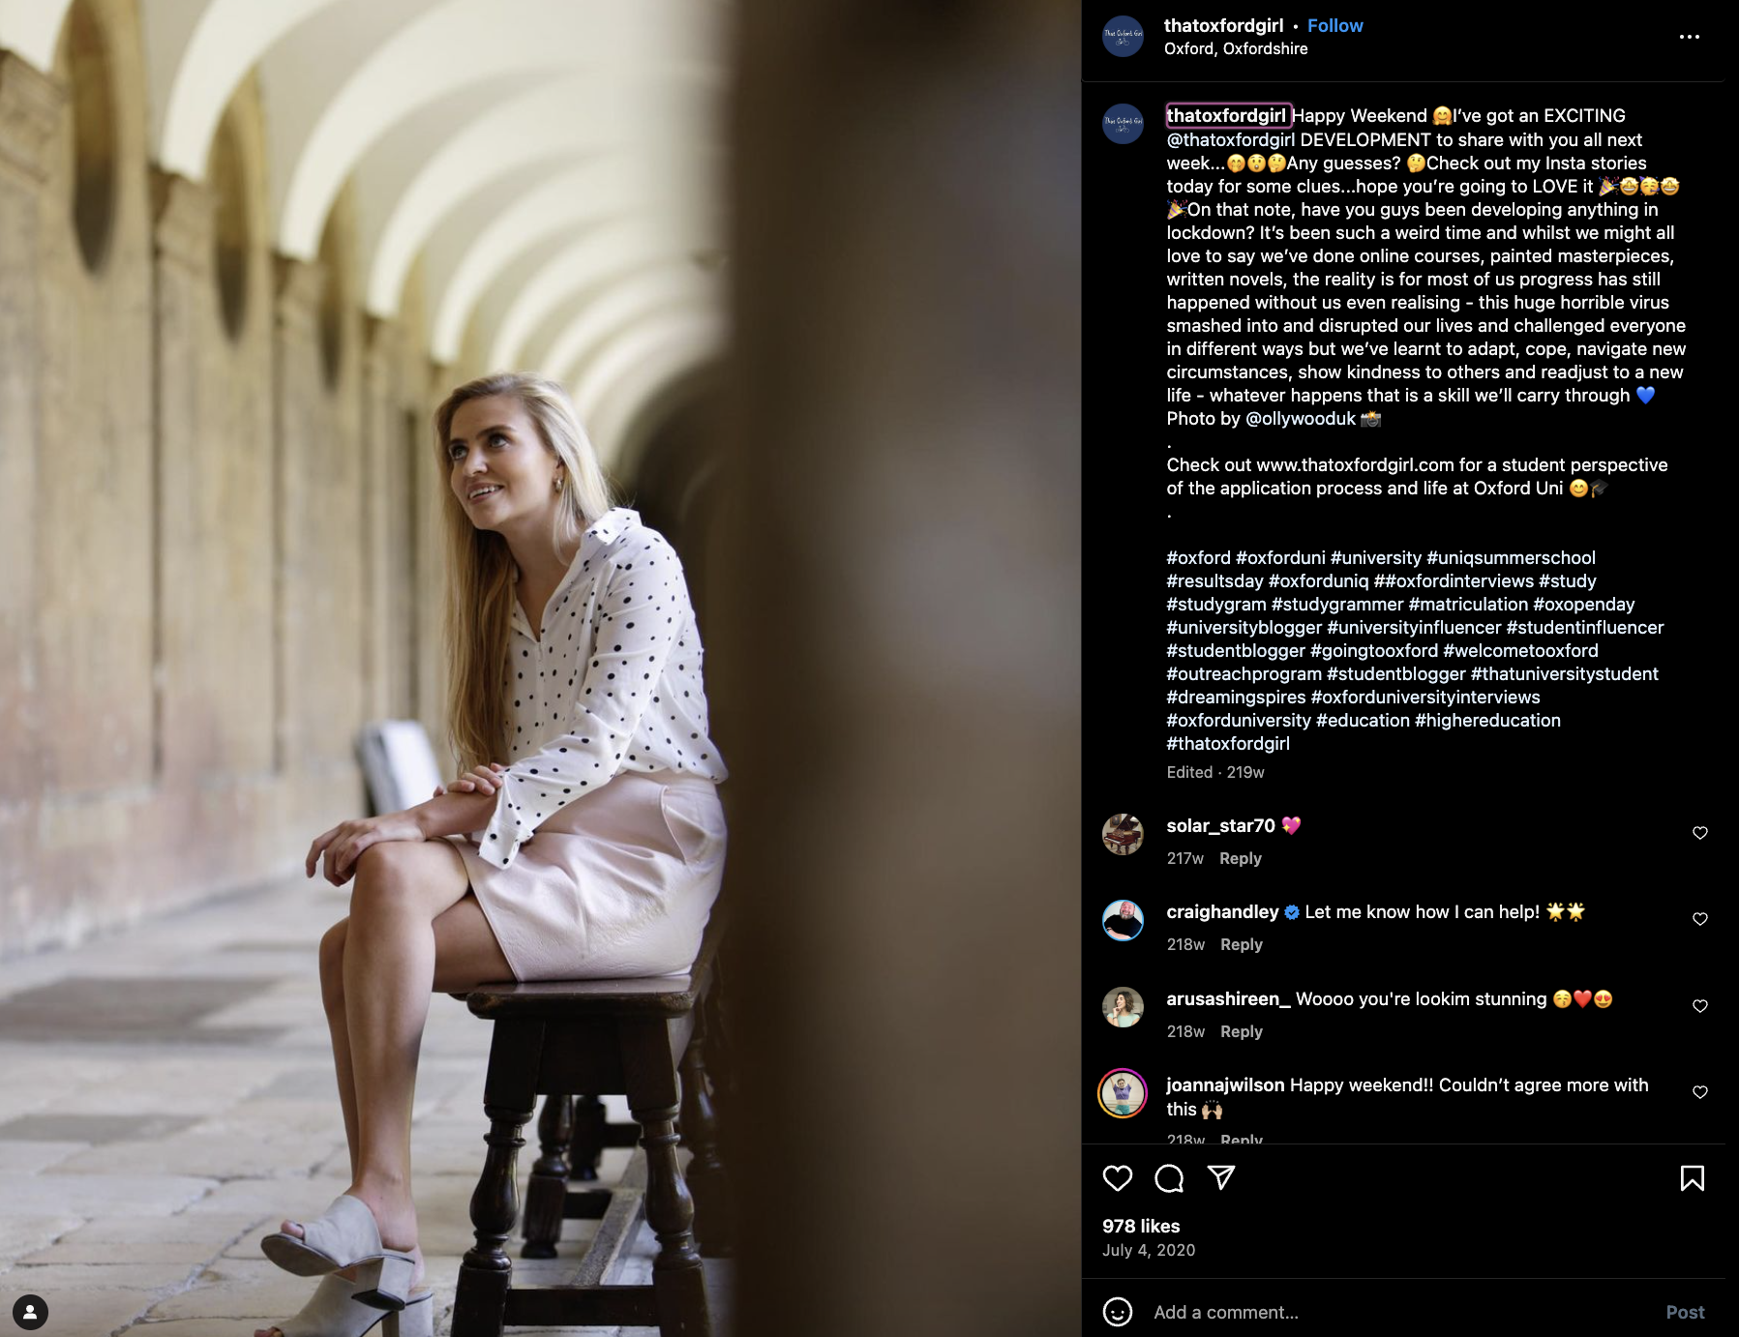Share the post via paper plane icon

click(1221, 1177)
